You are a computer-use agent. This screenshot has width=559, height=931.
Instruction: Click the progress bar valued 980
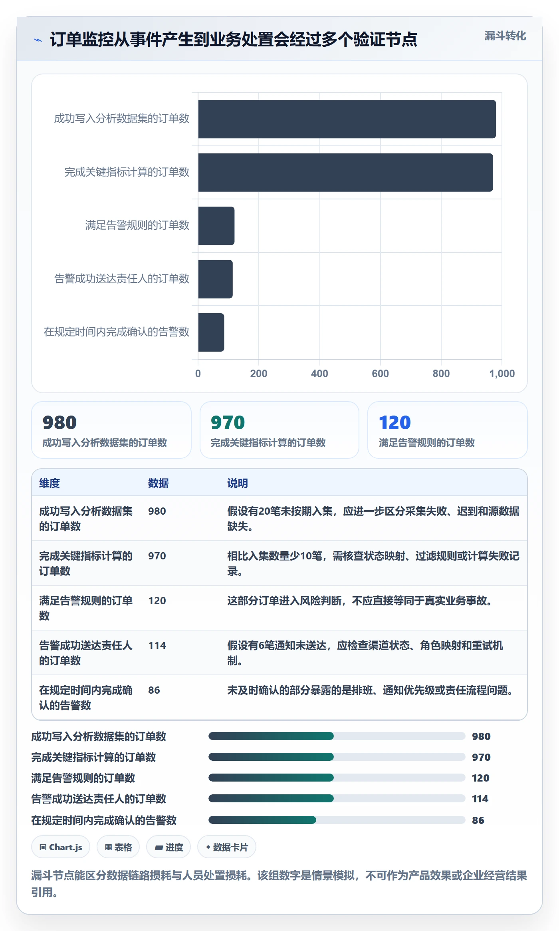click(x=337, y=736)
